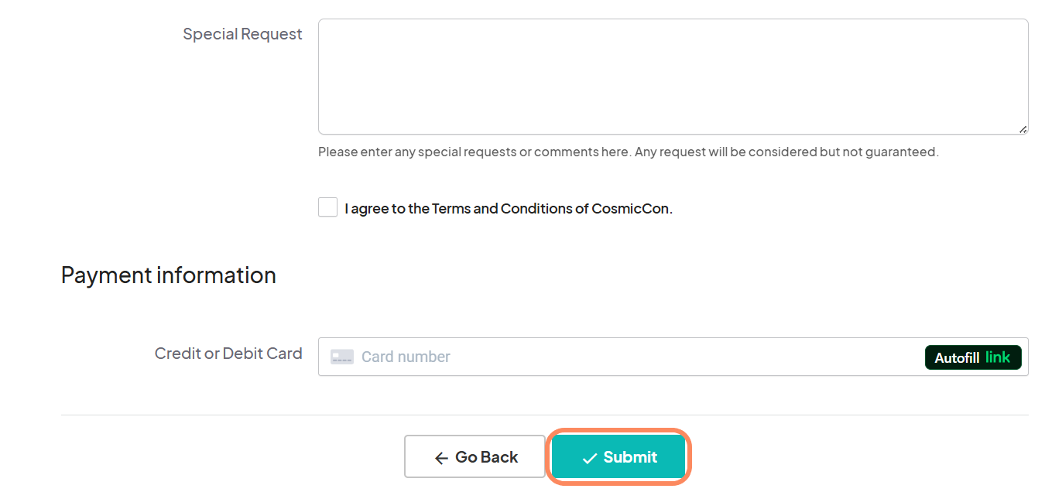Click the green 'link' logo text
This screenshot has width=1045, height=492.
tap(998, 357)
